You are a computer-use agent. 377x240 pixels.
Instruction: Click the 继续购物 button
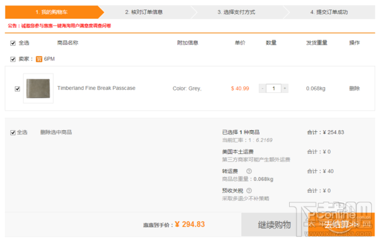click(275, 225)
